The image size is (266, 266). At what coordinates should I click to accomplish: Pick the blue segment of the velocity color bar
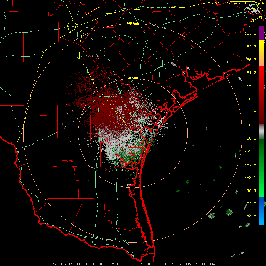tap(261, 211)
